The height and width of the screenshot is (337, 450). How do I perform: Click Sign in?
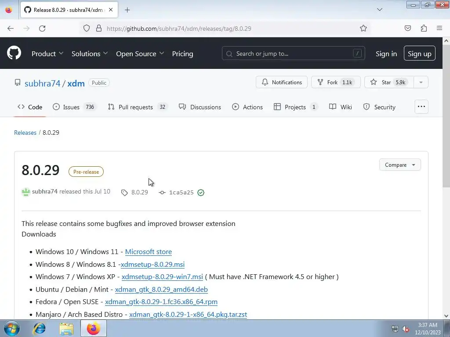[386, 54]
